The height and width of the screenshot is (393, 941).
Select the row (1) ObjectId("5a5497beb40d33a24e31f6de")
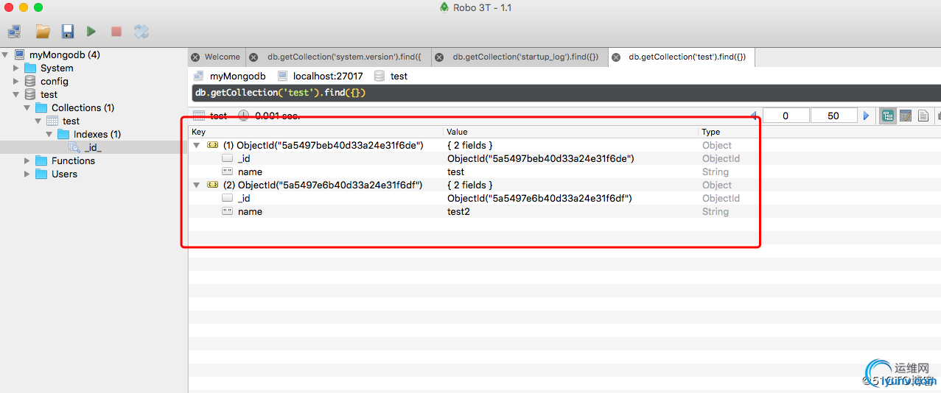[x=323, y=146]
